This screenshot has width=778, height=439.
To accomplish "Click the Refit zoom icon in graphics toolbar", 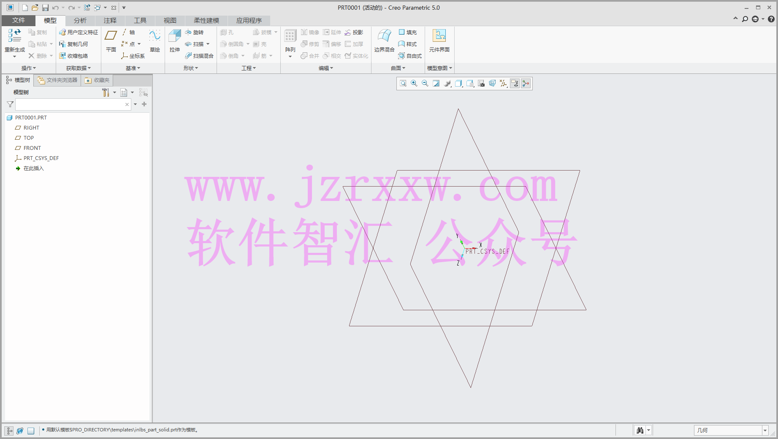I will click(x=403, y=84).
